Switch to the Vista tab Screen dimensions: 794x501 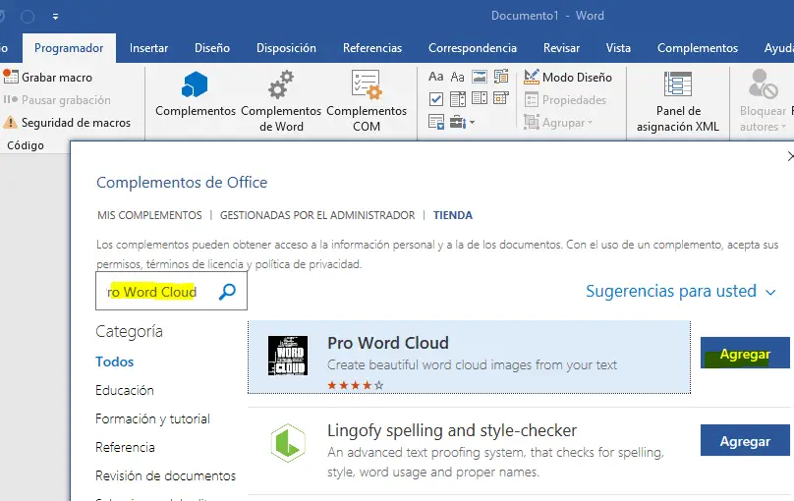point(618,48)
